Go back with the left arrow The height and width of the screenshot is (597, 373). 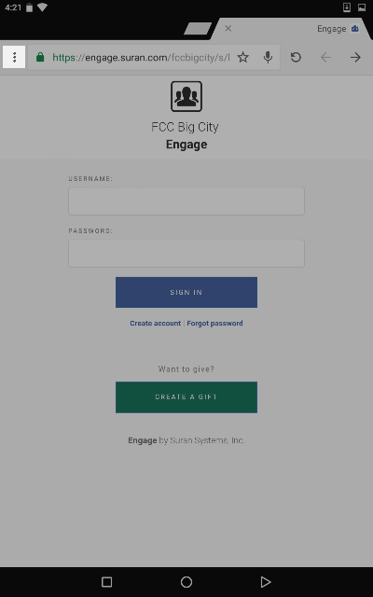[x=325, y=57]
